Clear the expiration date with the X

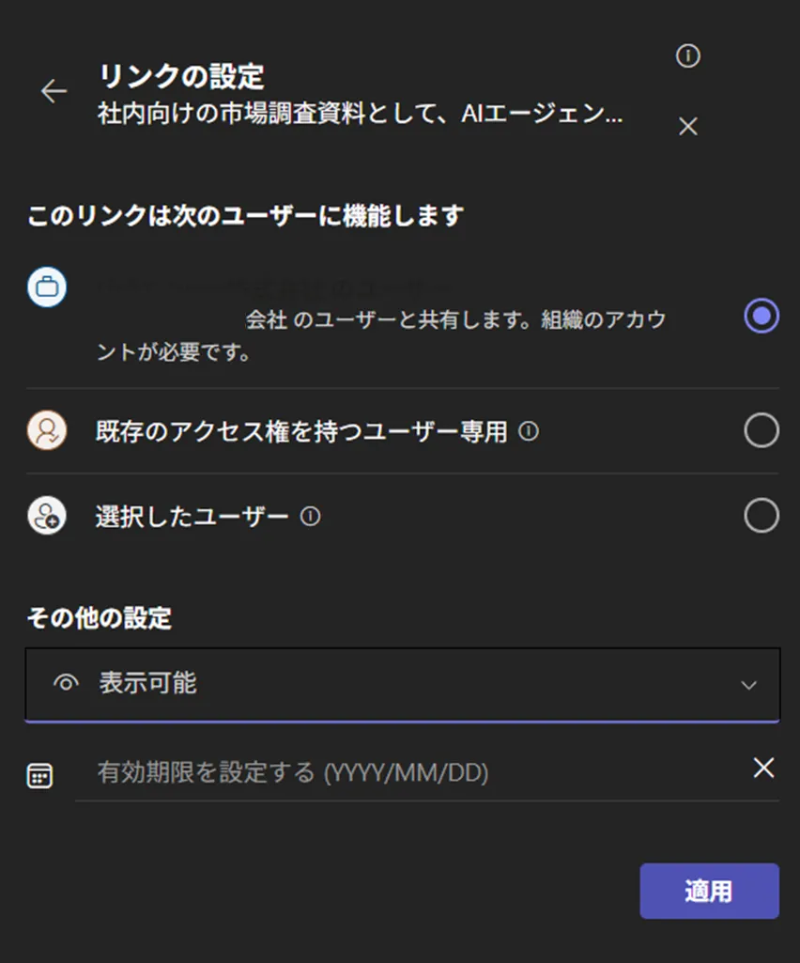pyautogui.click(x=763, y=768)
